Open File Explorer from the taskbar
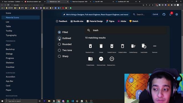This screenshot has height=103, width=183. click(49, 101)
